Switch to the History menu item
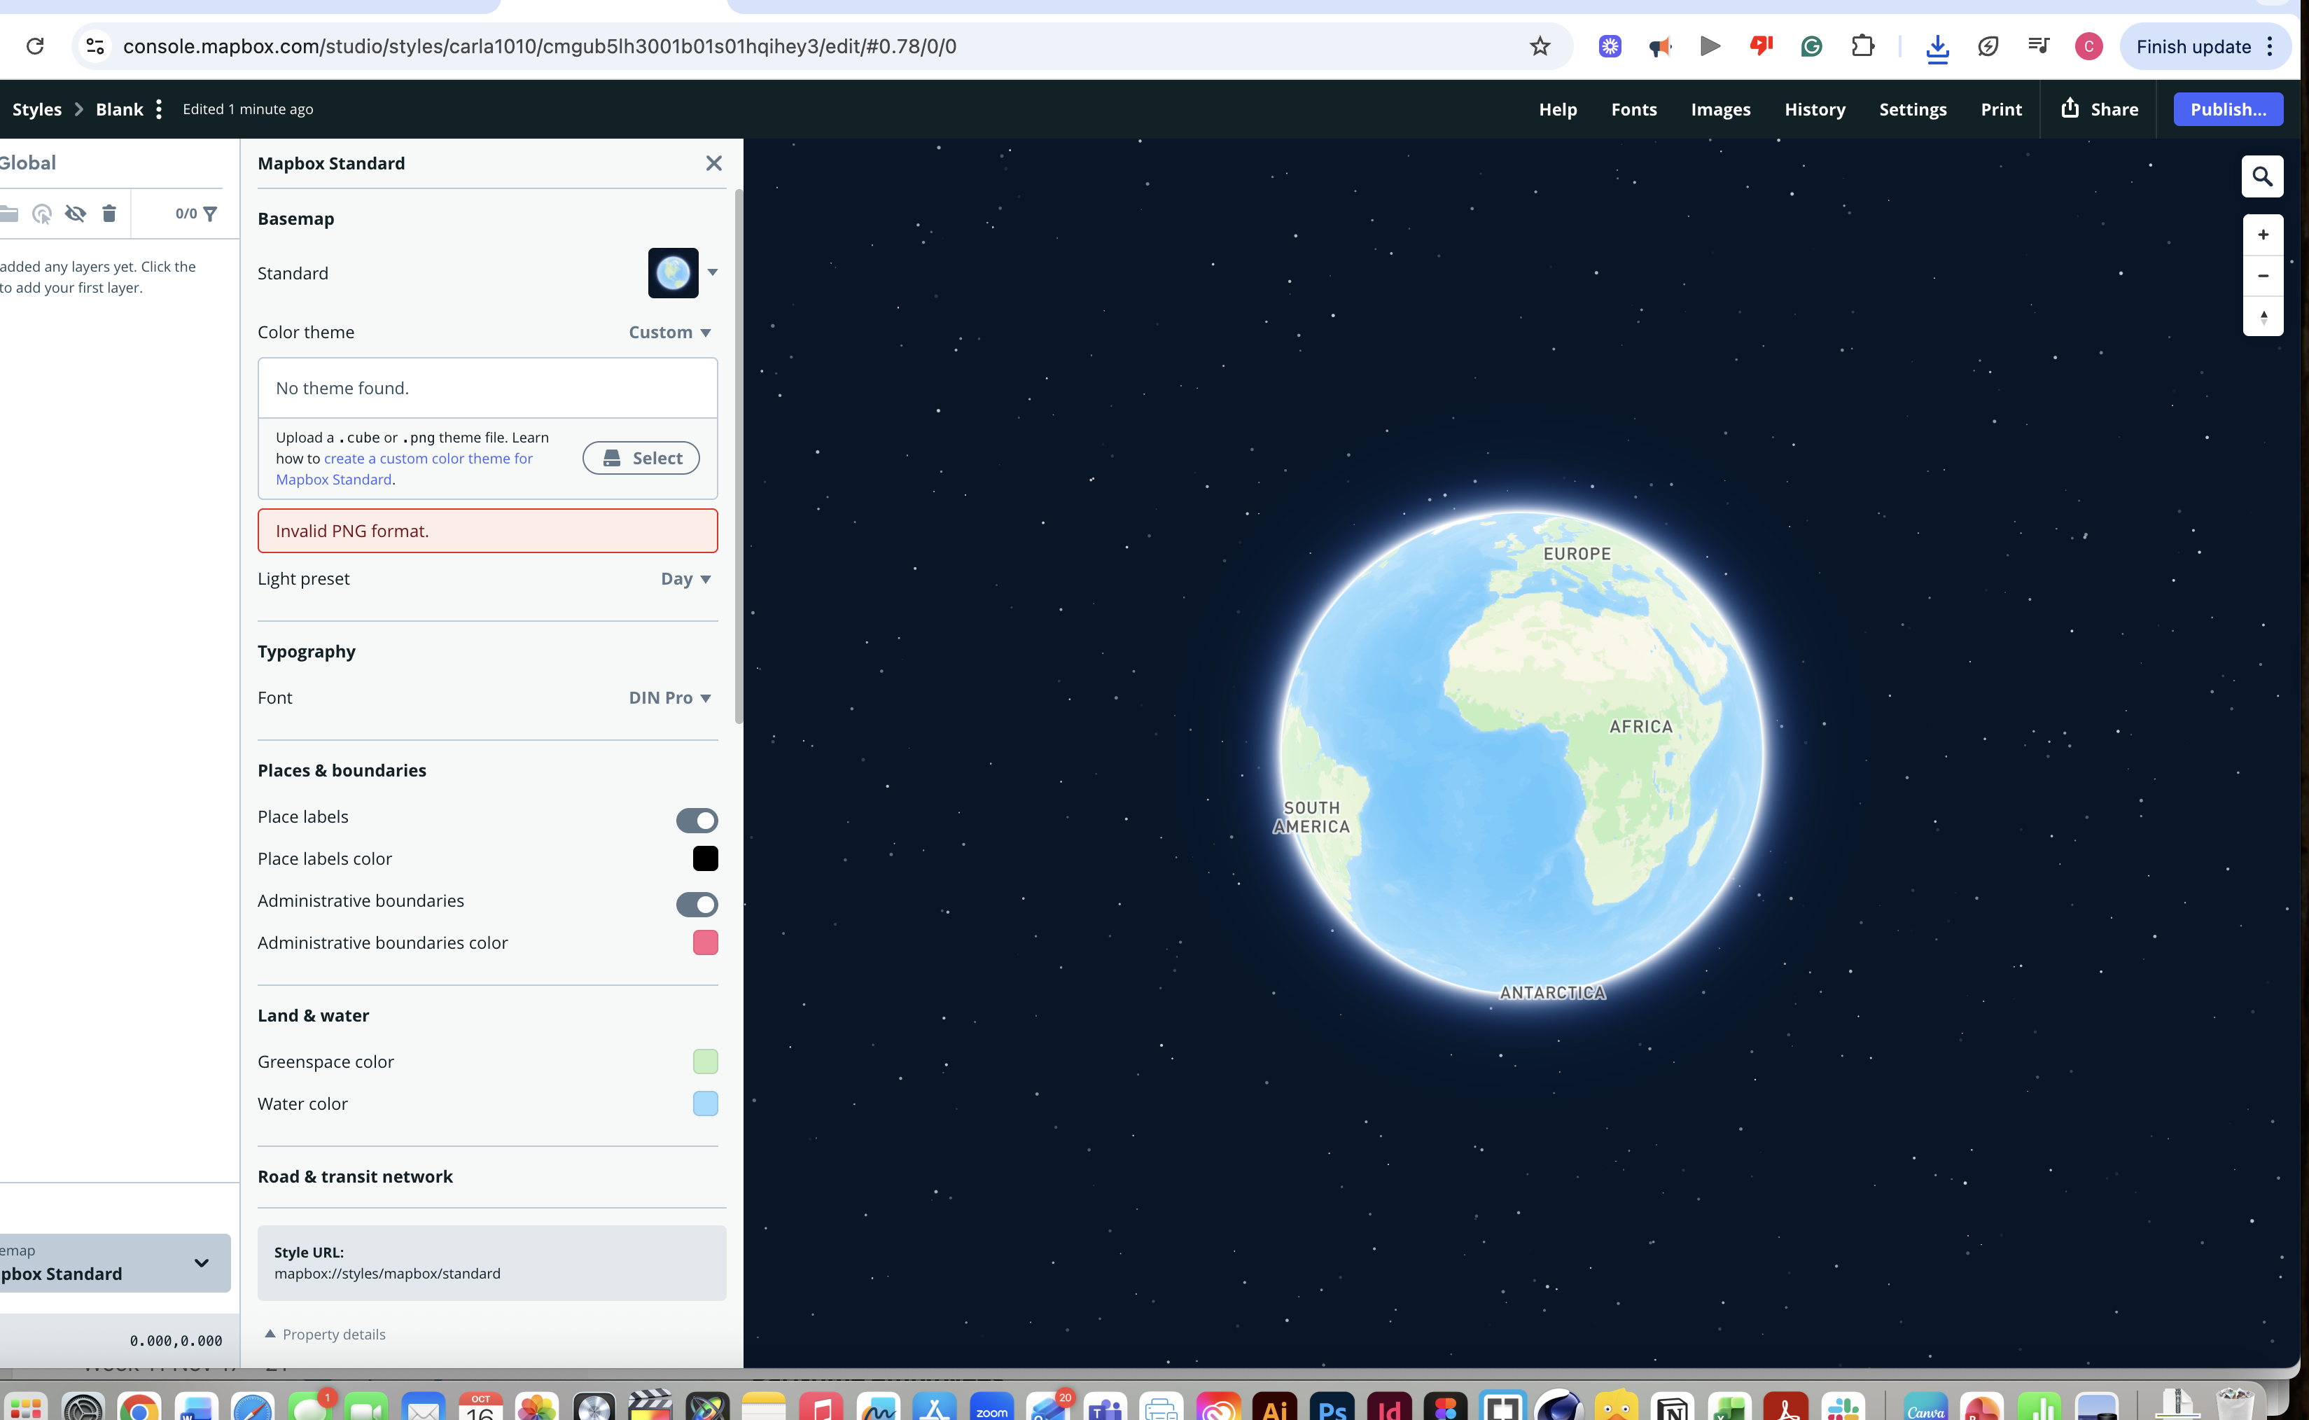 click(x=1814, y=109)
